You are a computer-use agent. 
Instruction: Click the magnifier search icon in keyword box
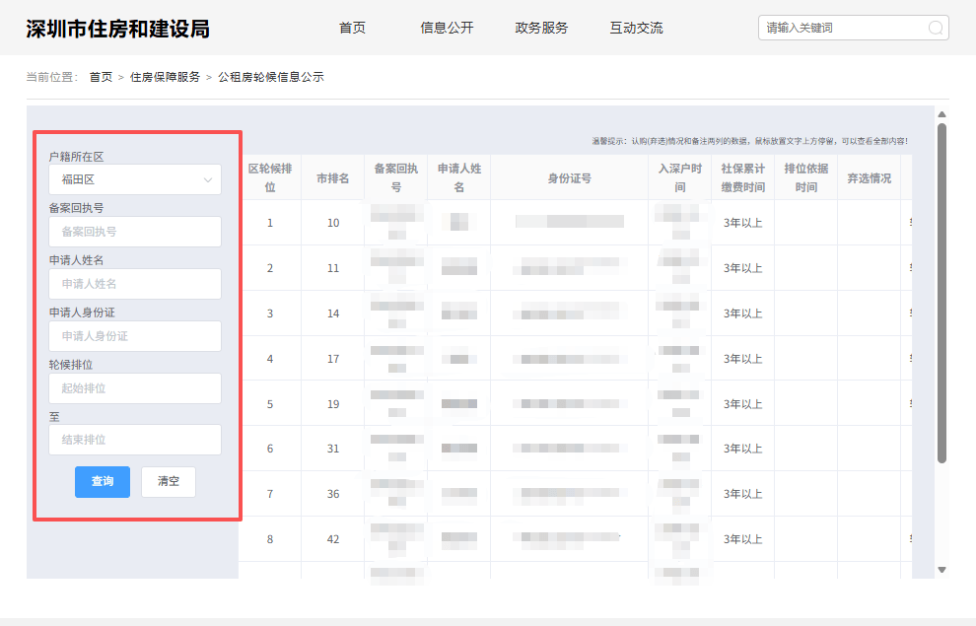(x=934, y=28)
